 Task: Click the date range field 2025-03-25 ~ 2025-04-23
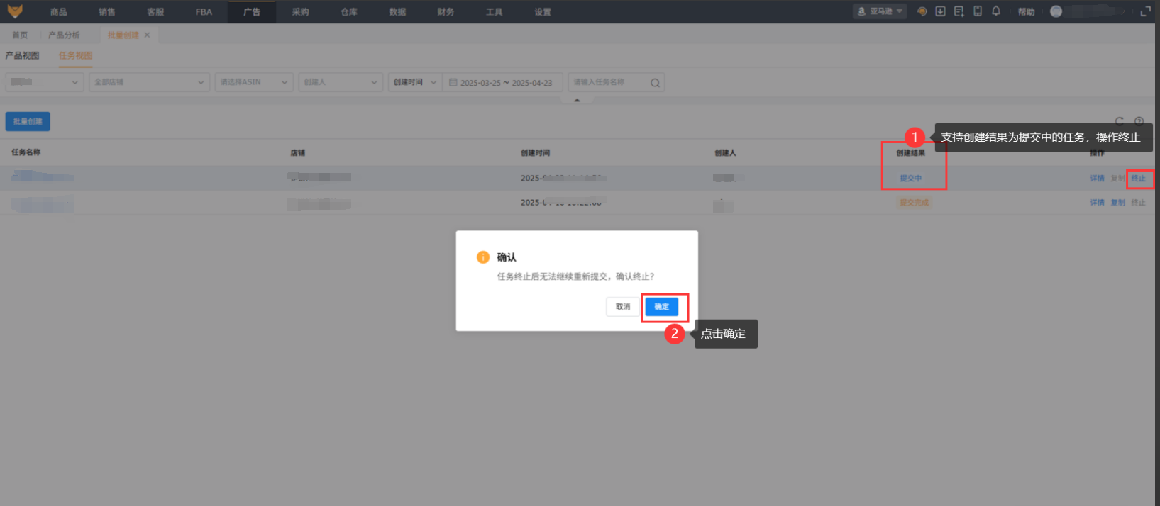click(x=503, y=82)
